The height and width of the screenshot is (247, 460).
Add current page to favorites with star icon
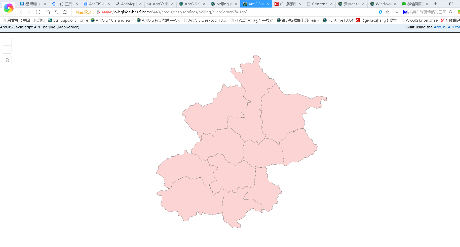pos(387,12)
